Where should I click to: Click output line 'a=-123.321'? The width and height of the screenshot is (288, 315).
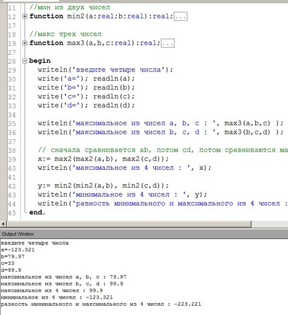point(18,250)
